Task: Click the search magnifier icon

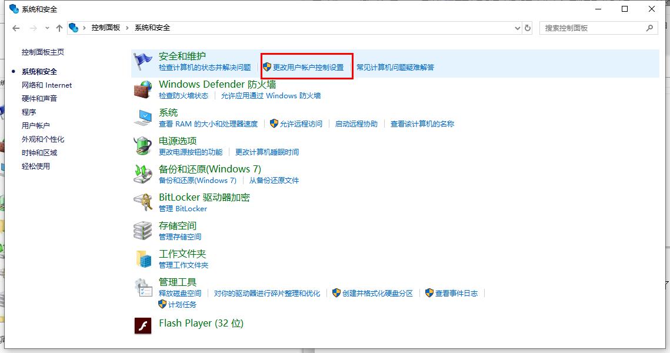Action: pyautogui.click(x=649, y=28)
